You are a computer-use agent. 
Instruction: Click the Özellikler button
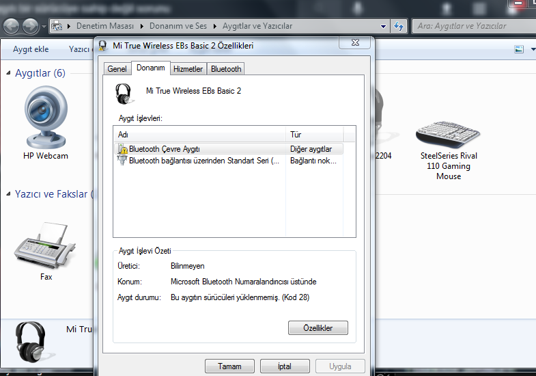pos(318,327)
